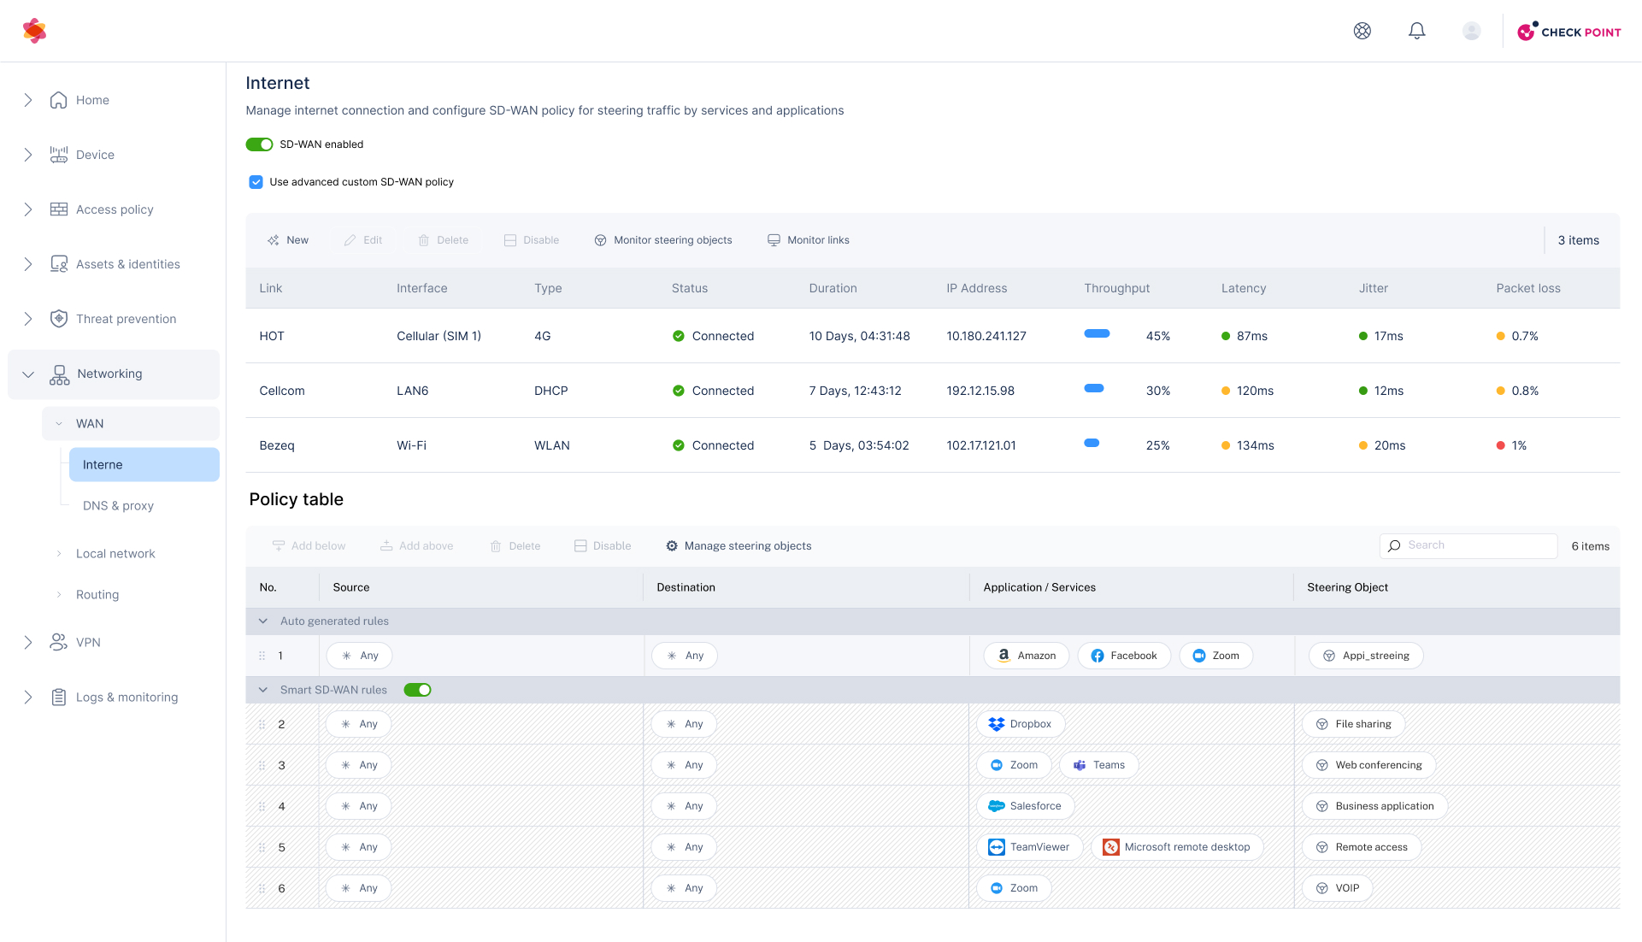Click Monitor links button
The image size is (1642, 942).
point(808,240)
